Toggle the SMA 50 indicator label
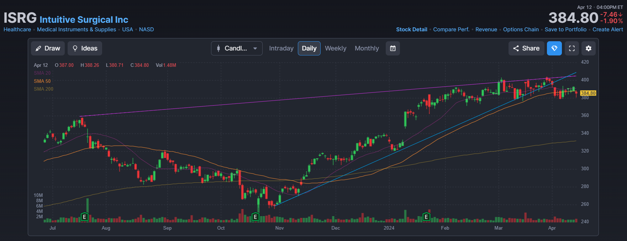This screenshot has width=627, height=241. [42, 81]
